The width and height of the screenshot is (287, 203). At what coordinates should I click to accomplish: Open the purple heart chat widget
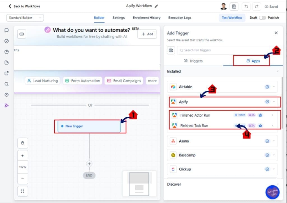click(272, 192)
